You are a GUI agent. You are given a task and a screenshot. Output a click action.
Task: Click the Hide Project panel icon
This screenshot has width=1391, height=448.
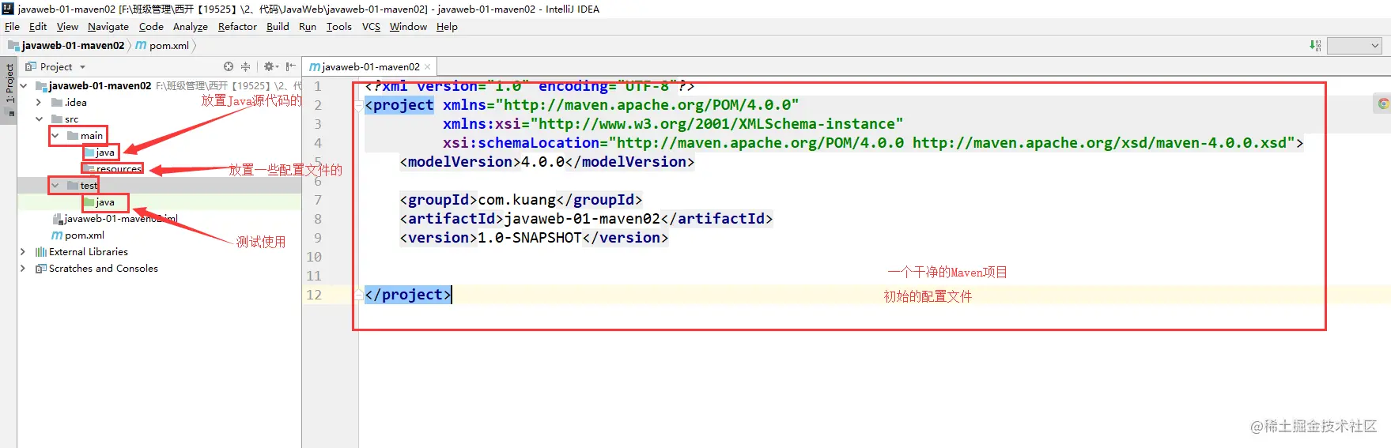290,67
